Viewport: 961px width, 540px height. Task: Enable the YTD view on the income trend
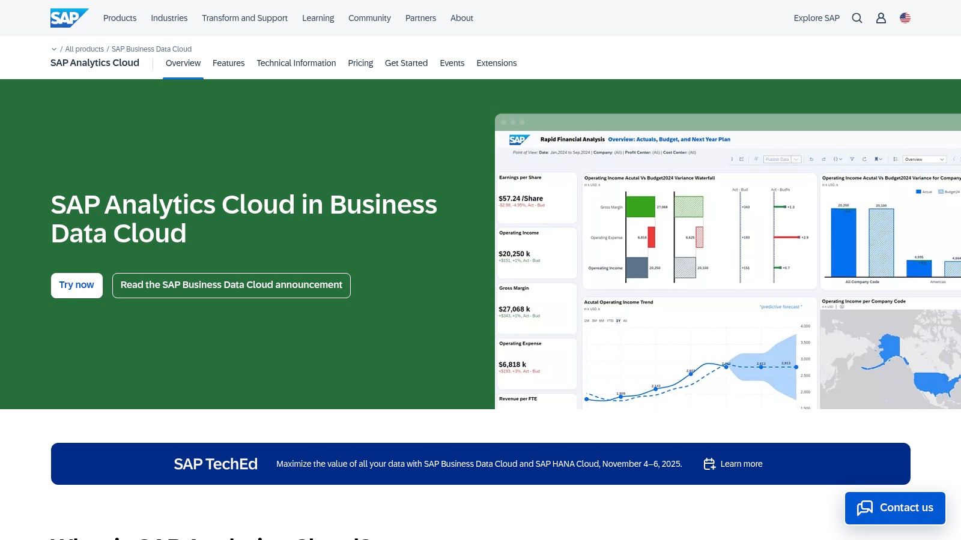click(x=610, y=321)
